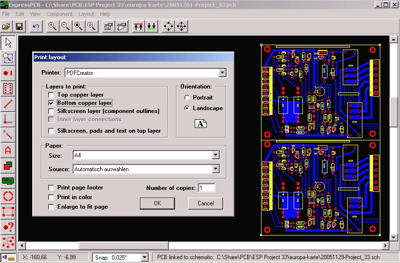Click the Save floppy disk icon
This screenshot has height=263, width=400.
pyautogui.click(x=19, y=26)
